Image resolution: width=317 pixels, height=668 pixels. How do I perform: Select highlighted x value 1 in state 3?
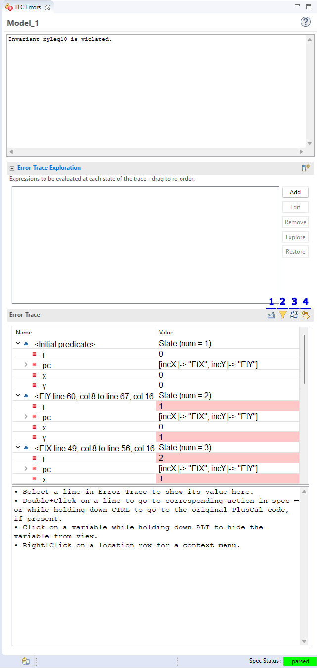pos(228,479)
